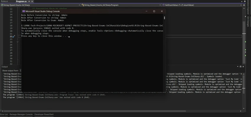Screen dimensions: 251x117
Task: Click editor vertical scrollbar up arrow
Action: 244,8
